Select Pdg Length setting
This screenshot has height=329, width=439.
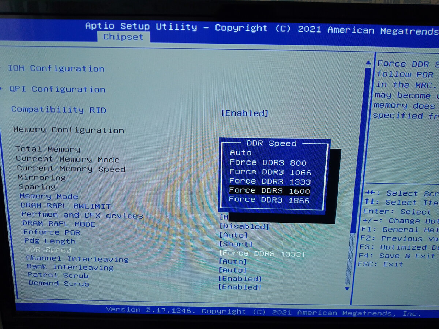click(x=50, y=241)
